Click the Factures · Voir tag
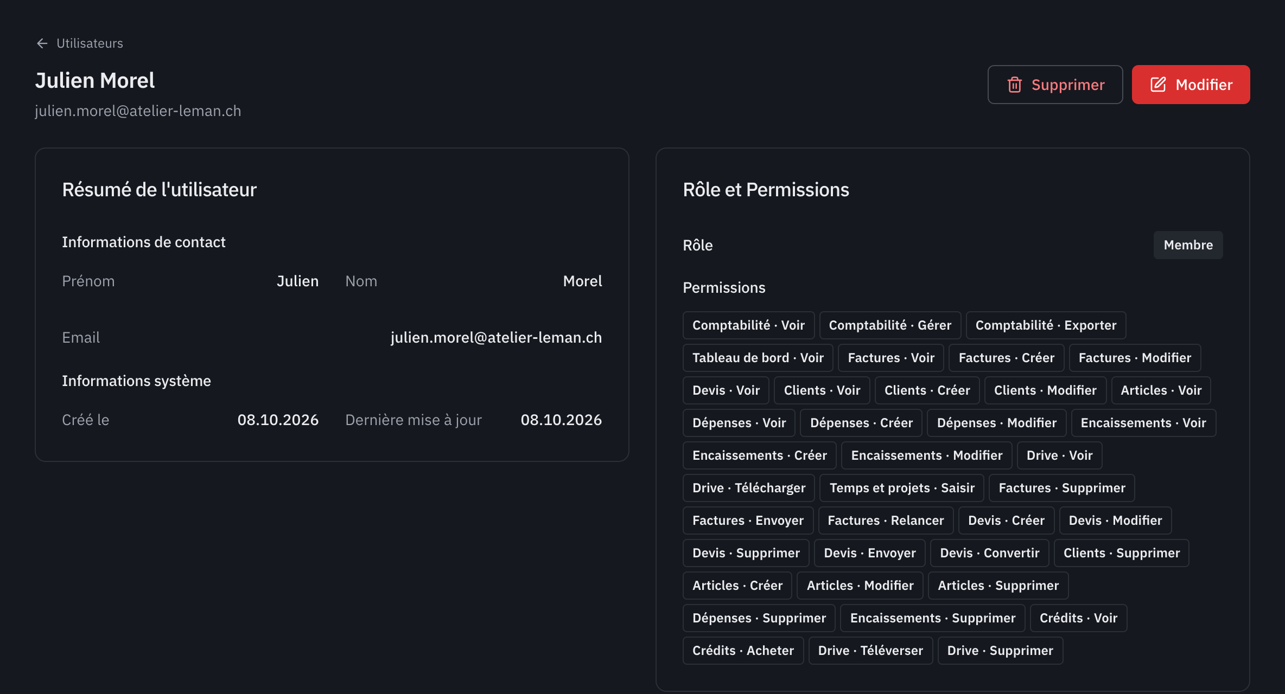1285x694 pixels. (x=891, y=358)
